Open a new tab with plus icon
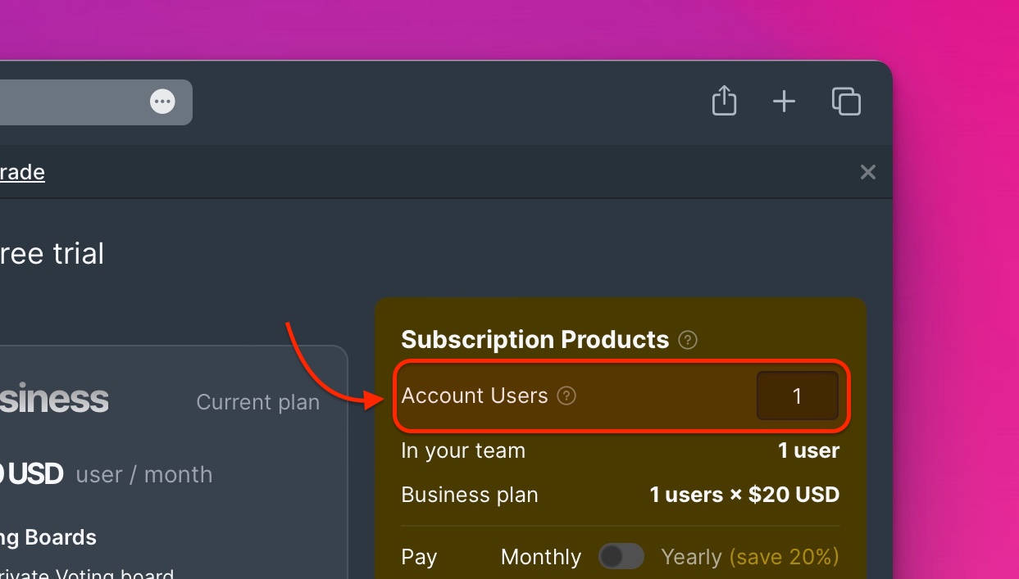This screenshot has width=1019, height=579. click(785, 102)
